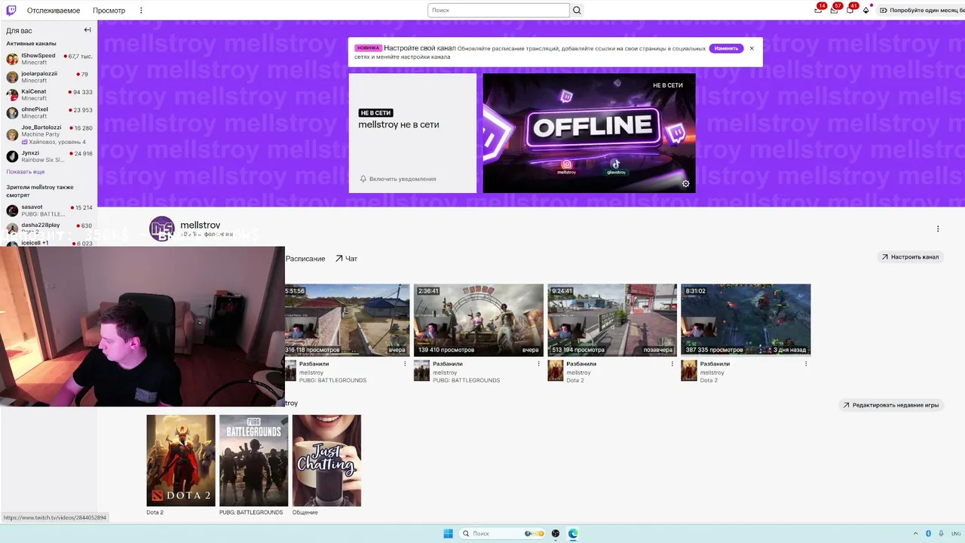The width and height of the screenshot is (965, 543).
Task: Open the Just Chatting category cover
Action: tap(326, 460)
